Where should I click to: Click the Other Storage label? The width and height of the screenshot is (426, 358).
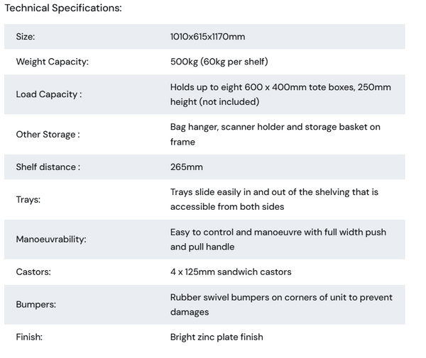(x=48, y=134)
